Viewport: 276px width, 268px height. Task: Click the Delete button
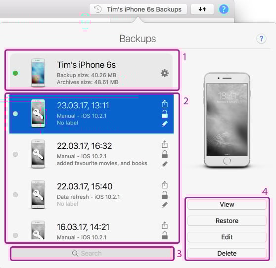(x=227, y=253)
